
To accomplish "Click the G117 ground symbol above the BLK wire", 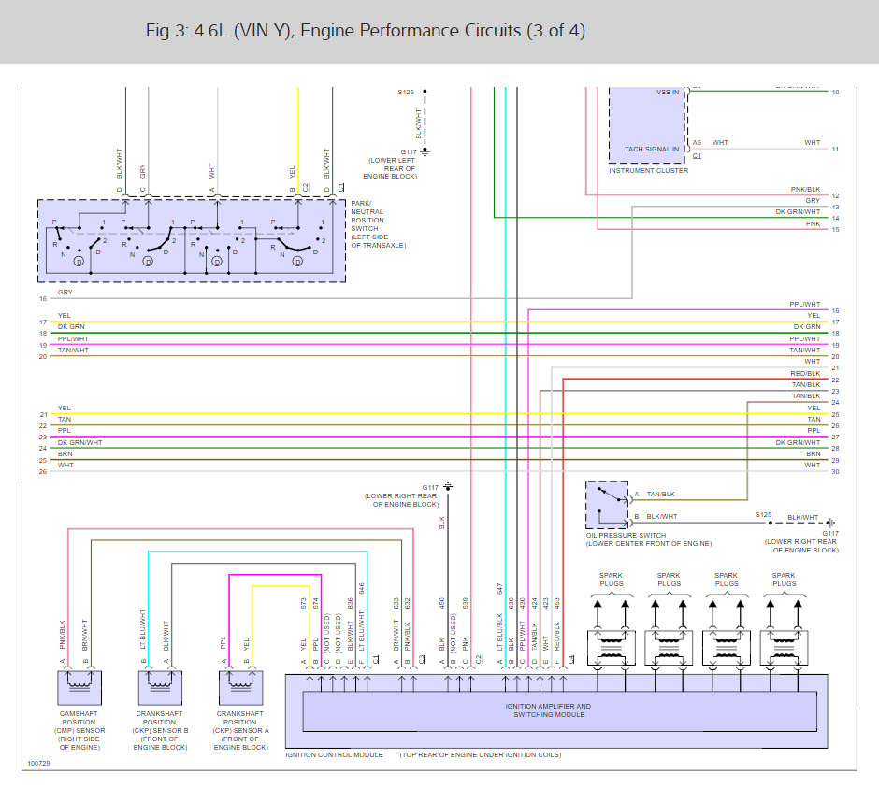I will point(447,486).
